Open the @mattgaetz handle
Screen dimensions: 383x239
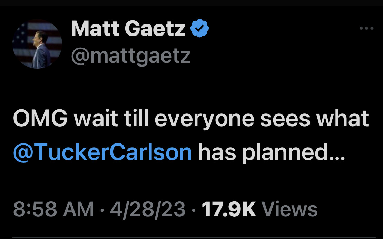click(x=131, y=55)
